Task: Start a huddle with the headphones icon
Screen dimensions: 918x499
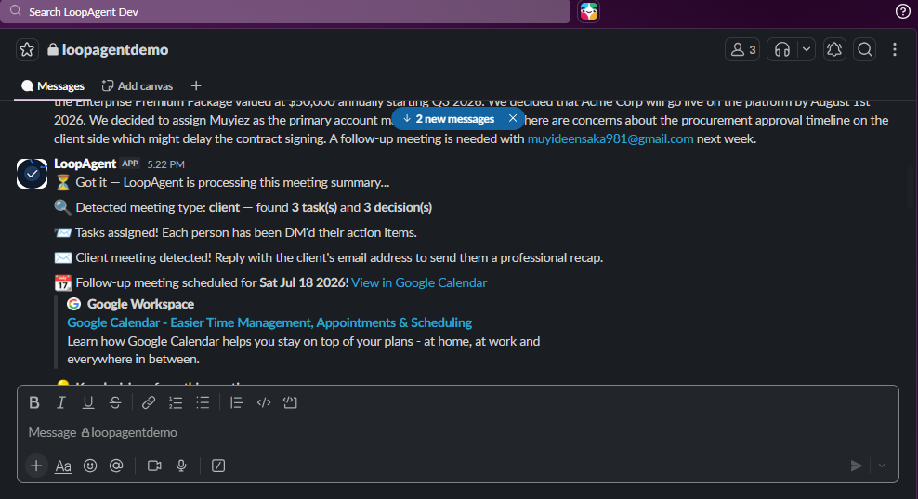Action: point(782,50)
